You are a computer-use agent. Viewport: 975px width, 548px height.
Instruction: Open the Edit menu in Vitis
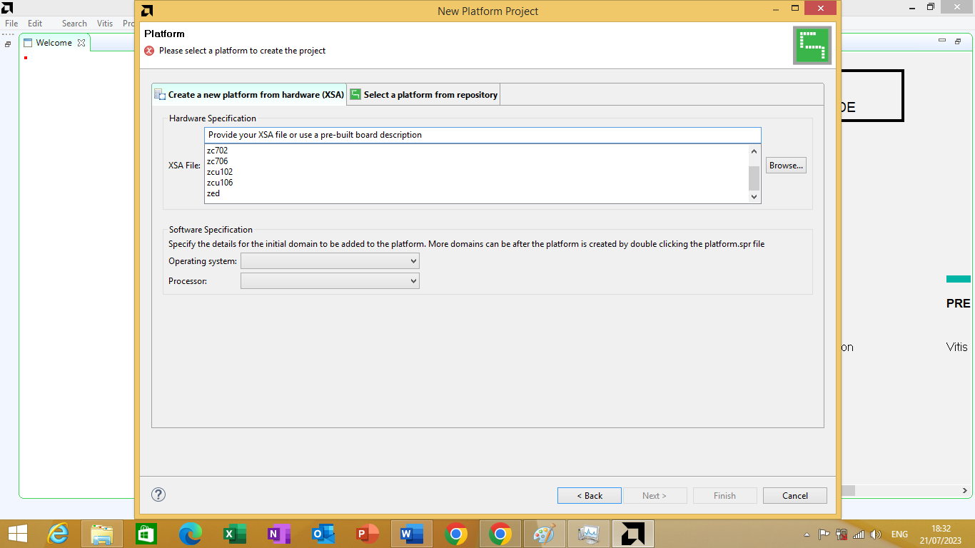(x=35, y=24)
